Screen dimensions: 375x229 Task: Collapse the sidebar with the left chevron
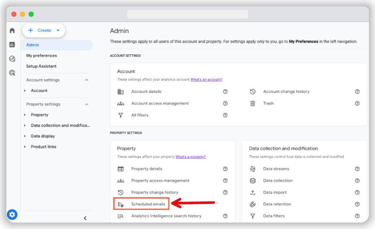click(x=85, y=218)
